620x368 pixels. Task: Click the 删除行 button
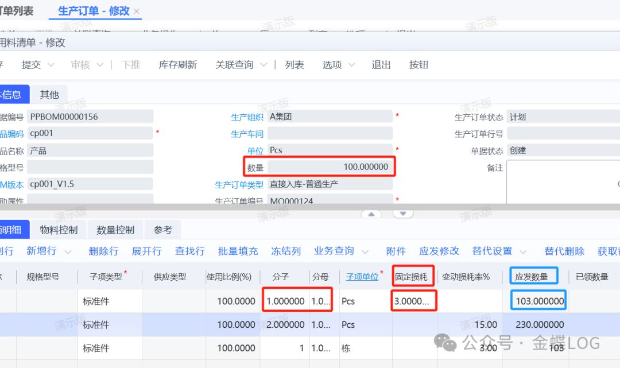point(103,251)
